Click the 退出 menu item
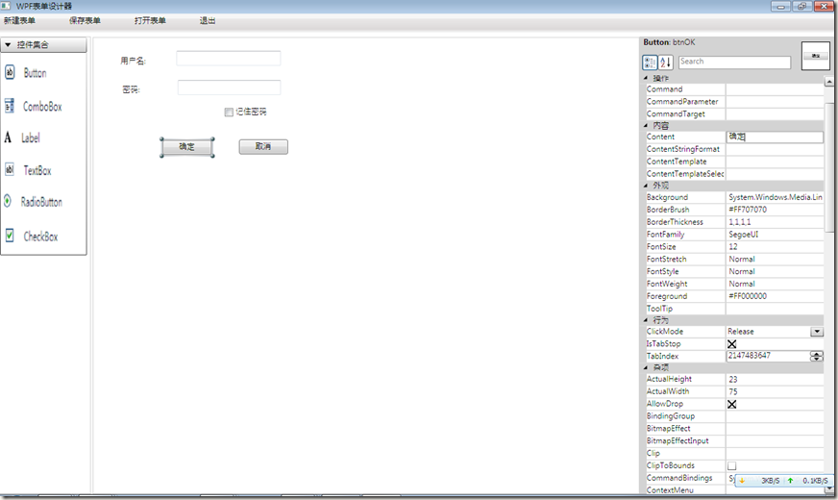The height and width of the screenshot is (500, 838). click(x=208, y=20)
